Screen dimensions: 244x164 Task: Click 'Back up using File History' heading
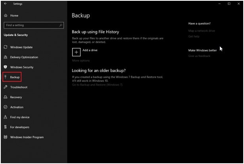(95, 32)
